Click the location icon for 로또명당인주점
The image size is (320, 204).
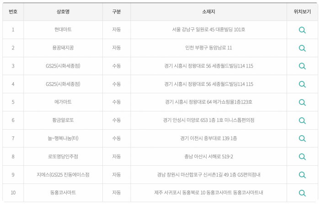pos(302,157)
